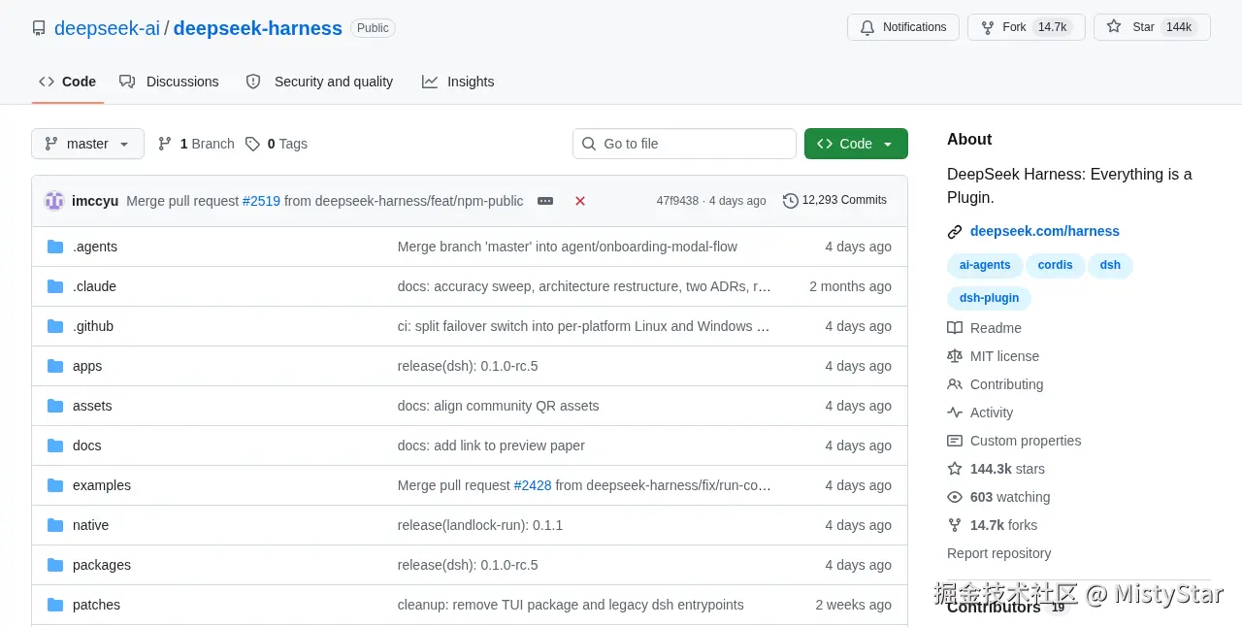Open the Readme link in About
Viewport: 1242px width, 627px height.
(996, 328)
